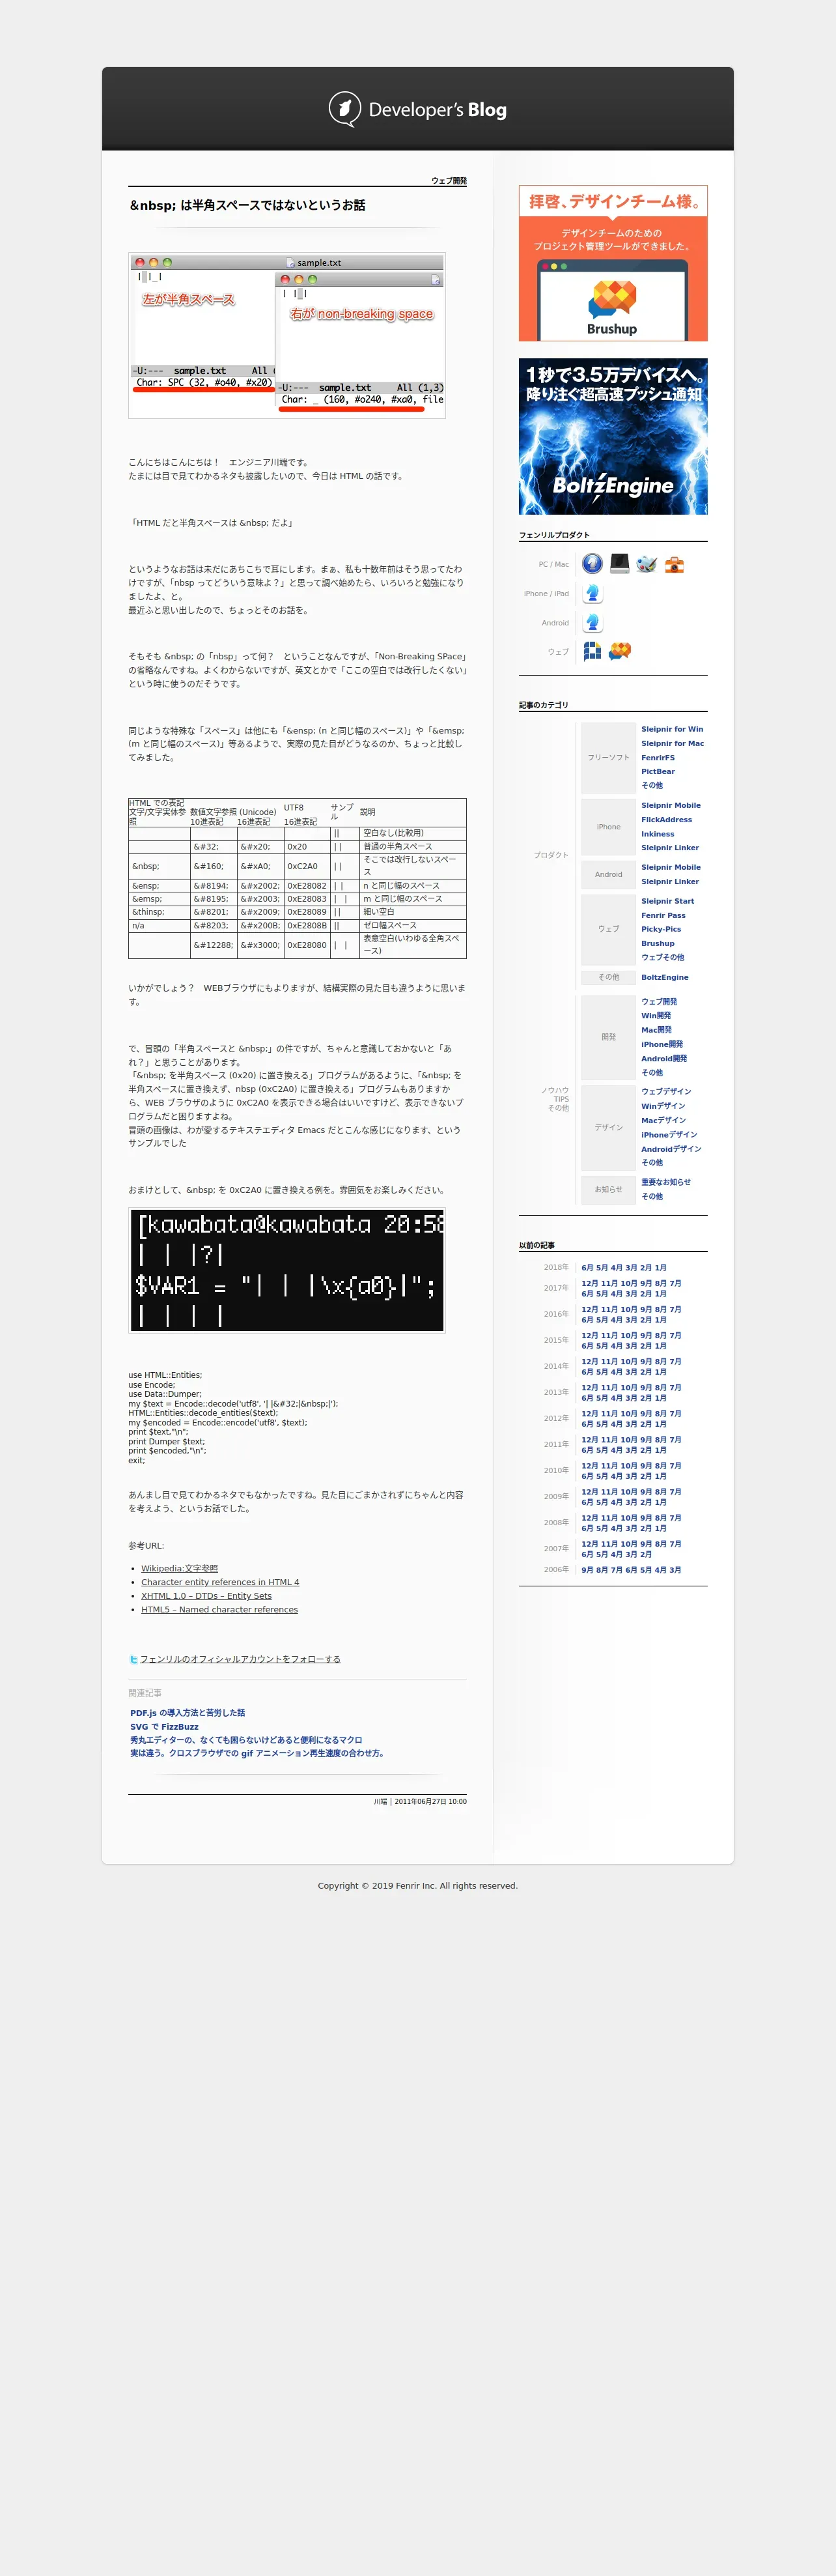
Task: Select Sleipnir for Win category
Action: [671, 729]
